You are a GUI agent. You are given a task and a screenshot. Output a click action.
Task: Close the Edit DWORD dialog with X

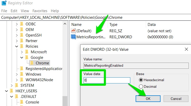click(x=186, y=49)
